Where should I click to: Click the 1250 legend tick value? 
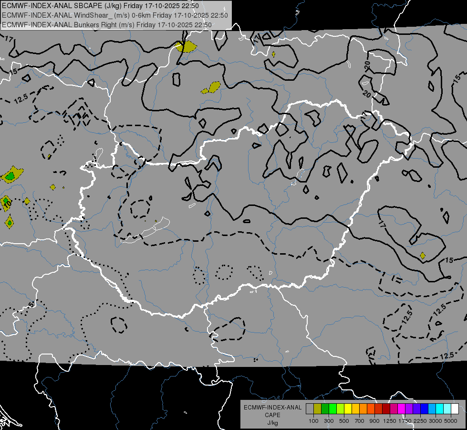click(390, 421)
